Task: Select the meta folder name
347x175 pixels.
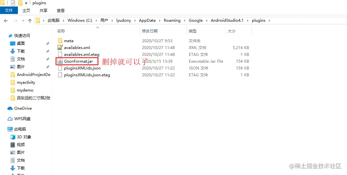Action: pyautogui.click(x=69, y=41)
